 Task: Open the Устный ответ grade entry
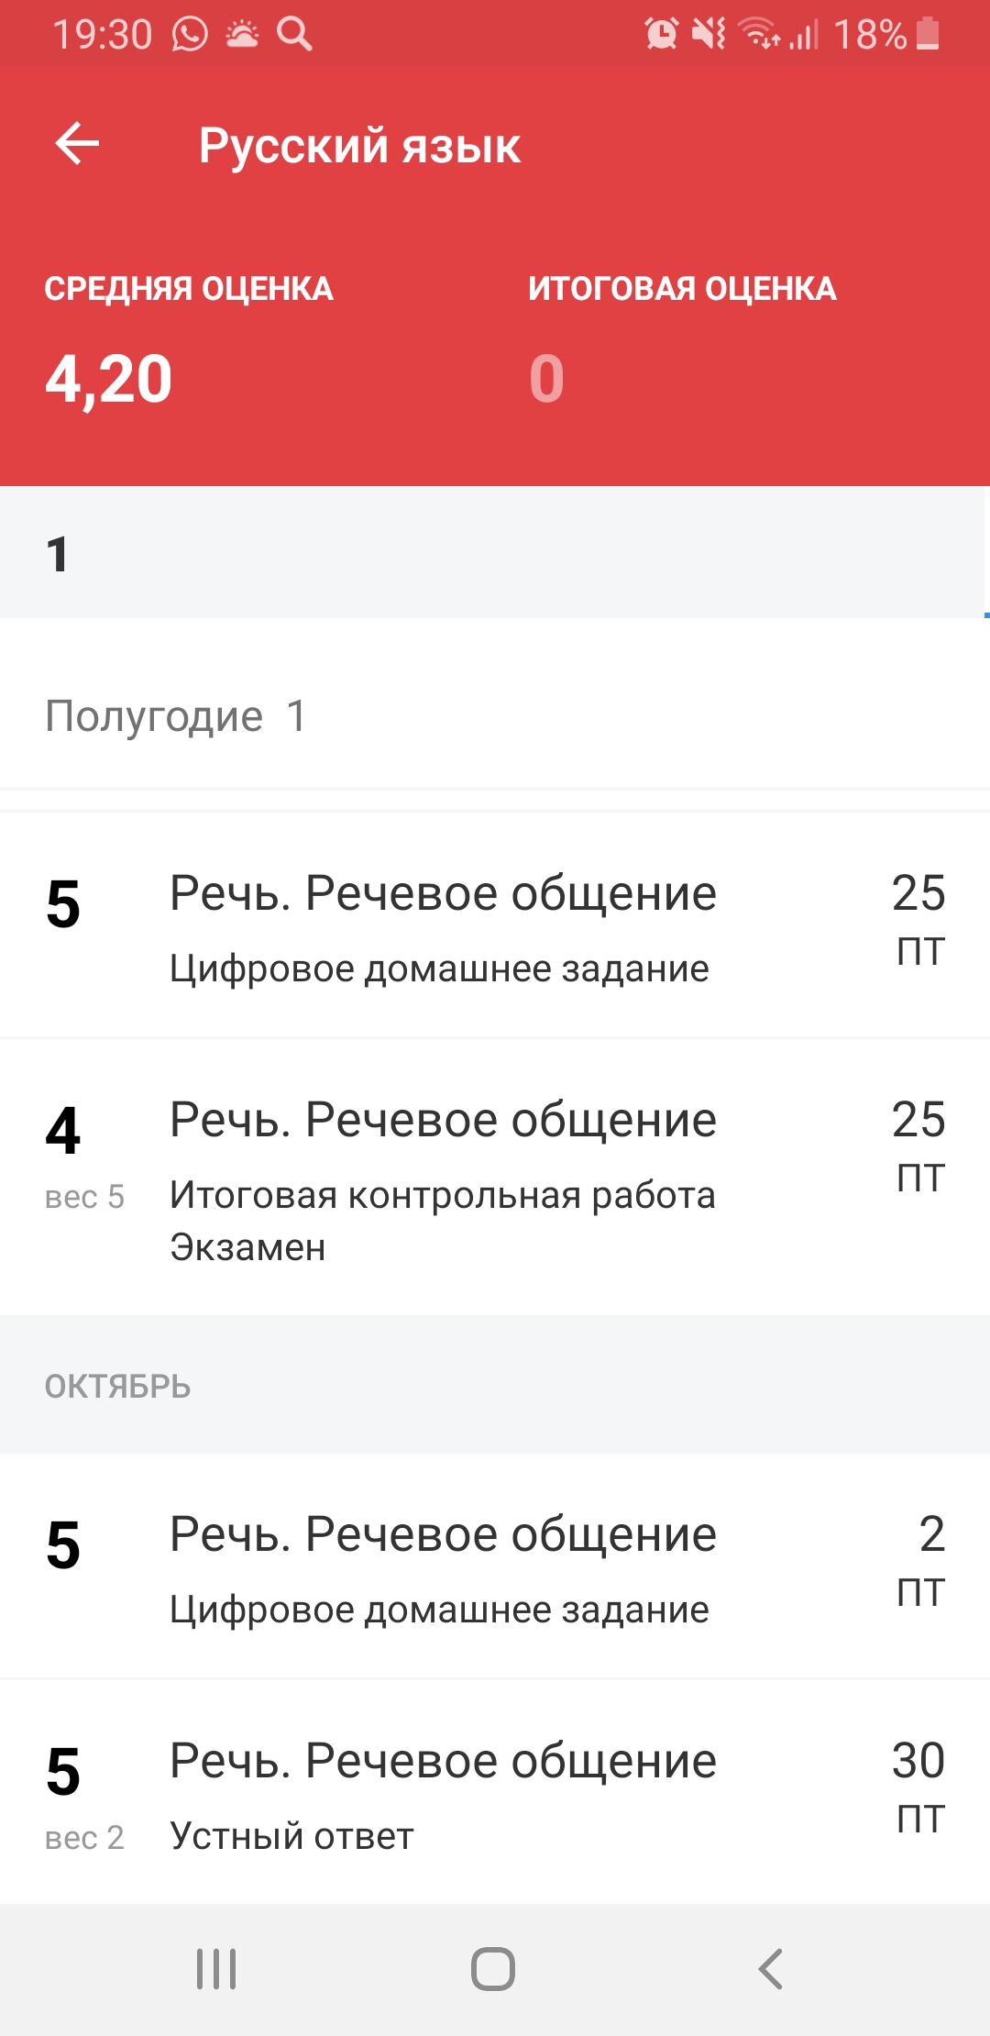point(495,1794)
